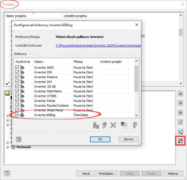Click the Procházet... button
Screen dimensions: 187x180
[108, 173]
